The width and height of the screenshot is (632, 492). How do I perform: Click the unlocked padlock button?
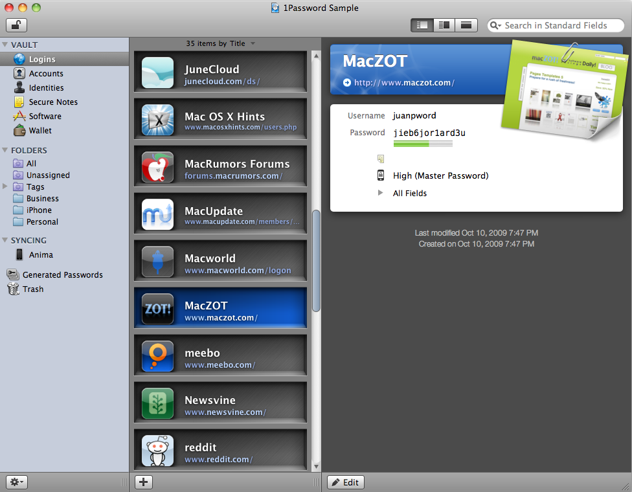(17, 25)
